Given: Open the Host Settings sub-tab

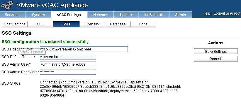Looking at the screenshot, I should coord(15,24).
